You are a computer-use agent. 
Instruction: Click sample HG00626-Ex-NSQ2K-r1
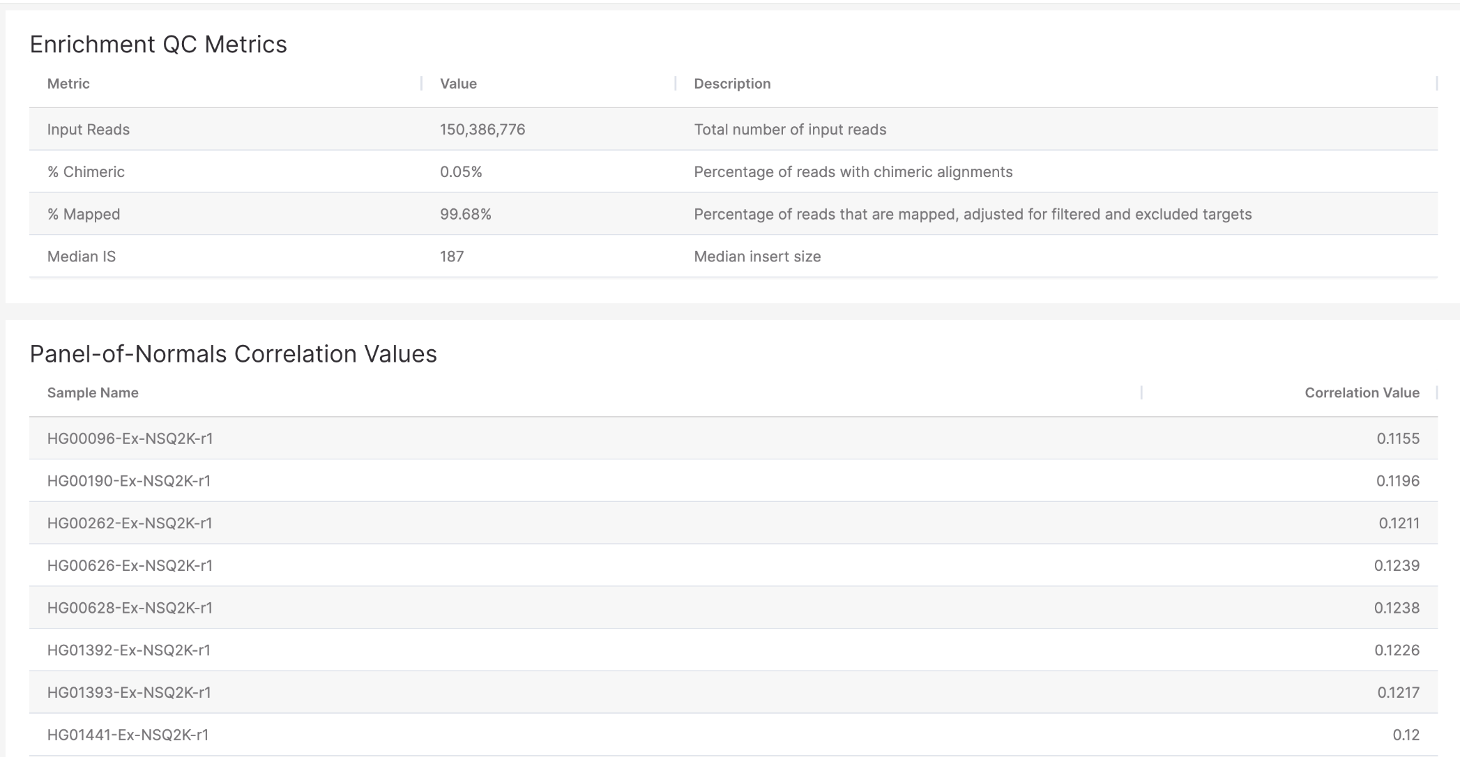point(130,566)
